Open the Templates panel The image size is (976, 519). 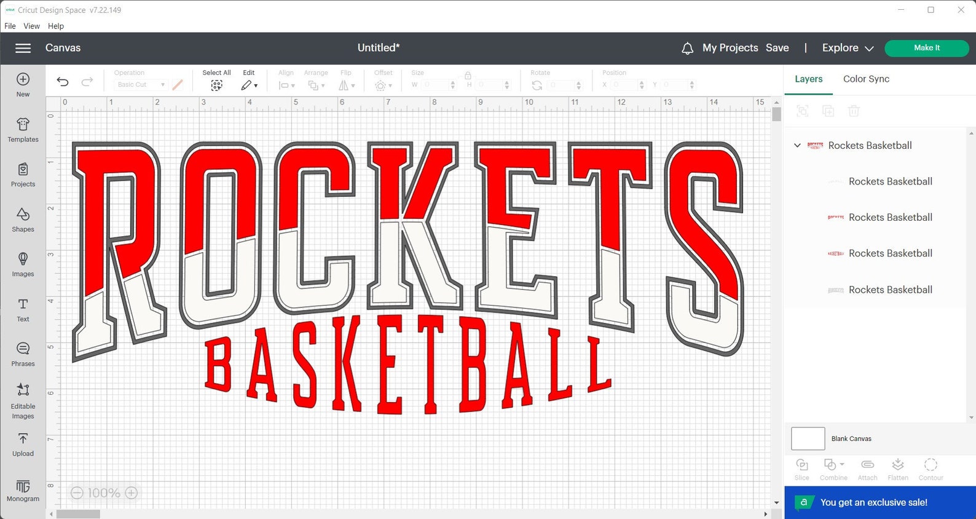coord(23,130)
